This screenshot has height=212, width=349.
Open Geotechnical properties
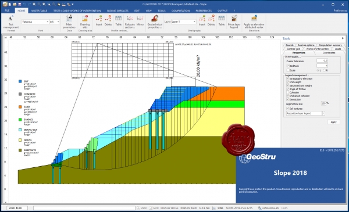(155, 22)
